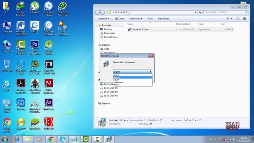Click the Open toolbar button
The width and height of the screenshot is (254, 143).
[119, 19]
